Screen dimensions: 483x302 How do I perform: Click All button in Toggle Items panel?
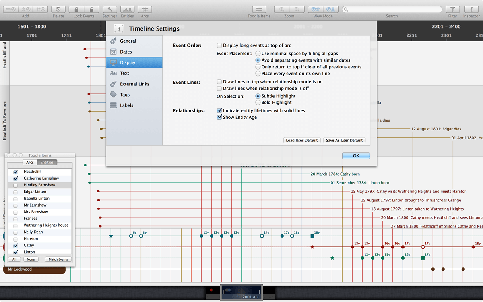tap(14, 259)
